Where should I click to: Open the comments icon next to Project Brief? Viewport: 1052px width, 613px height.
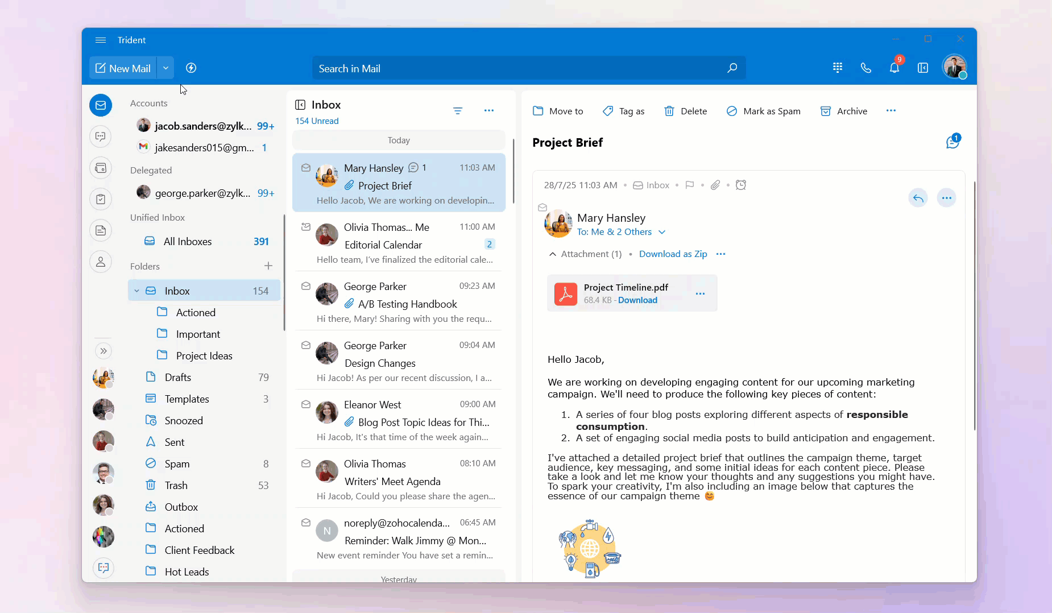953,142
